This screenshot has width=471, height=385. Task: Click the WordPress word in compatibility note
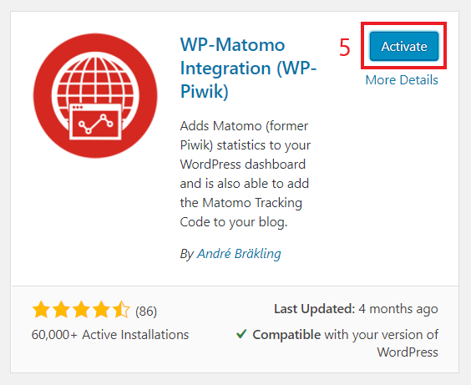(408, 352)
